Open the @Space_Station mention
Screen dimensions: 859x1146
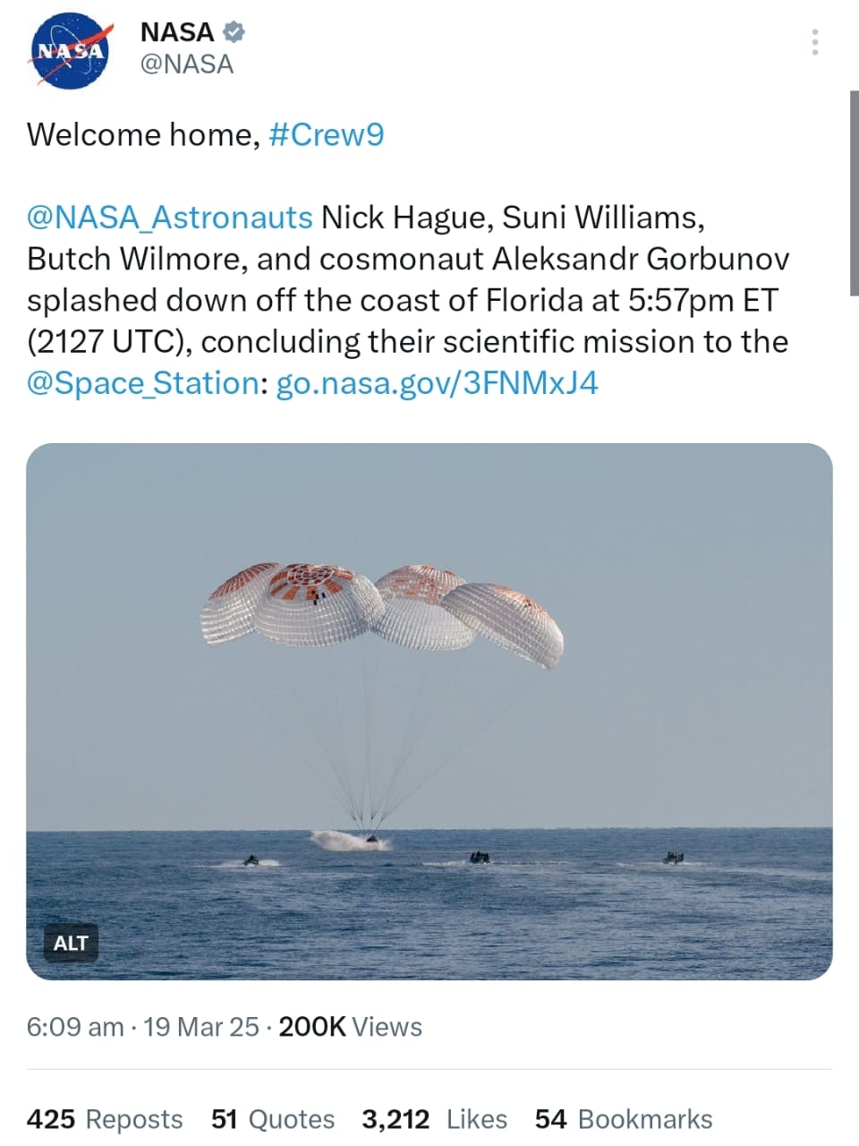click(x=143, y=383)
